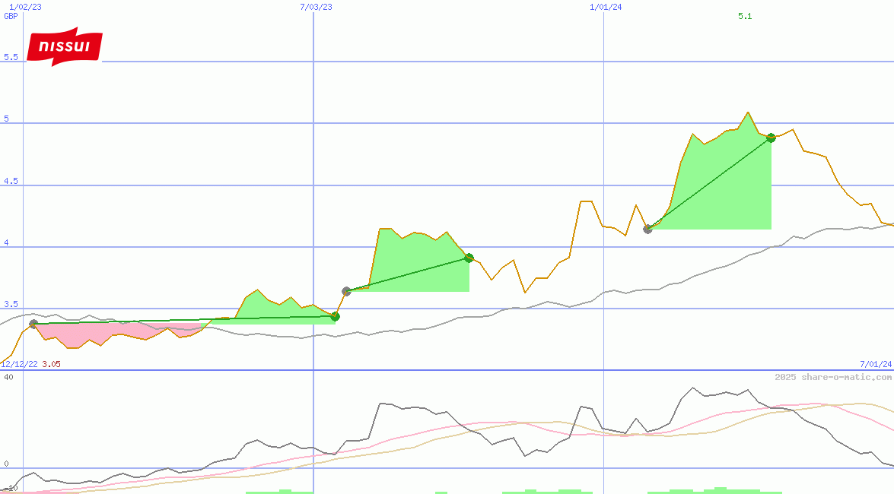This screenshot has width=894, height=494.
Task: Click the 1/02/23 date label
Action: coord(25,7)
